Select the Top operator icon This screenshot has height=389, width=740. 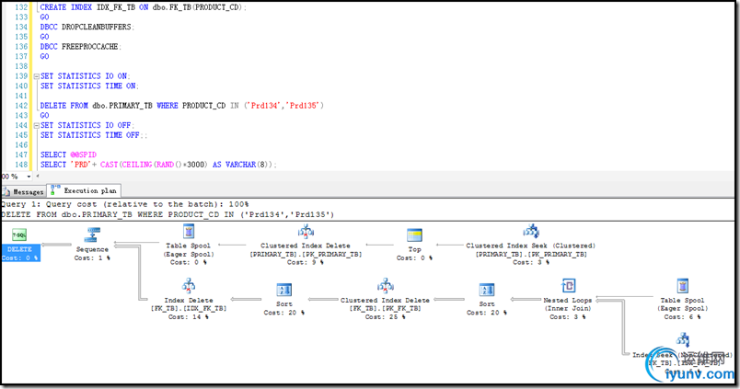pos(414,235)
